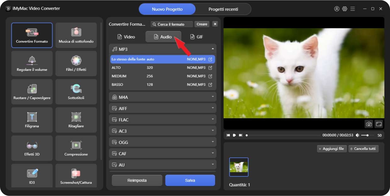Open the Ritagliare crop tool

pos(76,120)
